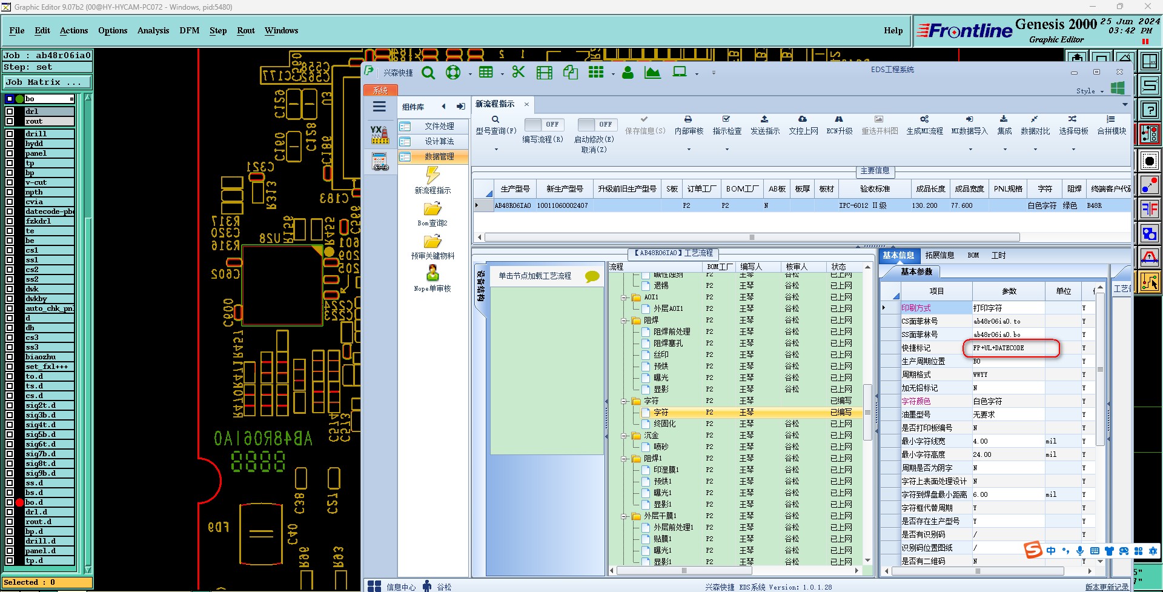
Task: Toggle the biaozhu layer checkbox
Action: coord(10,357)
